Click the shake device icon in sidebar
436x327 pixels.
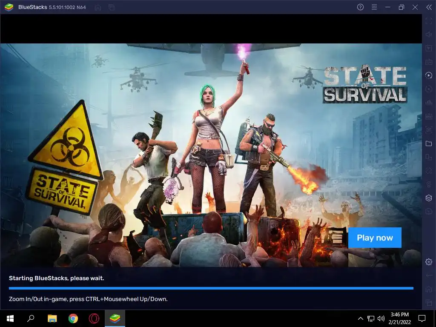(x=428, y=171)
